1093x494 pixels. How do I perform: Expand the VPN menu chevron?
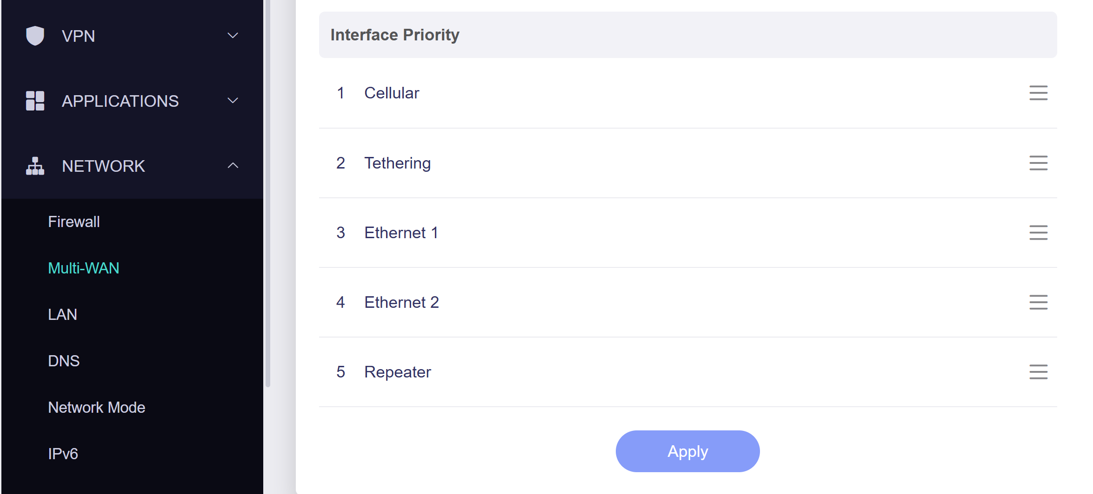click(233, 36)
